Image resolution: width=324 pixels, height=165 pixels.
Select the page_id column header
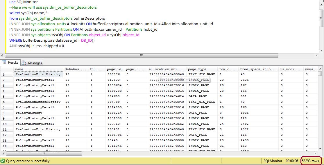coord(114,69)
